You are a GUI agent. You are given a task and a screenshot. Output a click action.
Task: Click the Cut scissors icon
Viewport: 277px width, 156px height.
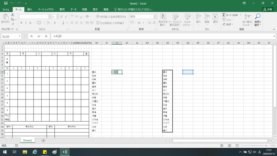coord(12,15)
